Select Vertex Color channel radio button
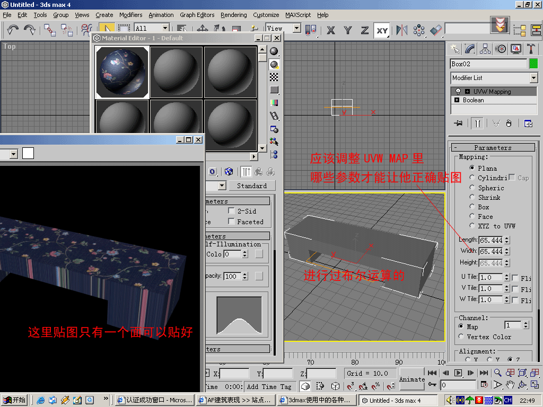 [461, 337]
